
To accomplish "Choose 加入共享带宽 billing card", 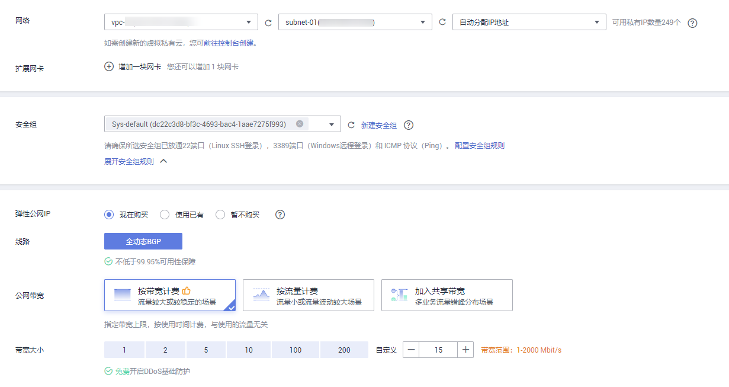I will [447, 295].
